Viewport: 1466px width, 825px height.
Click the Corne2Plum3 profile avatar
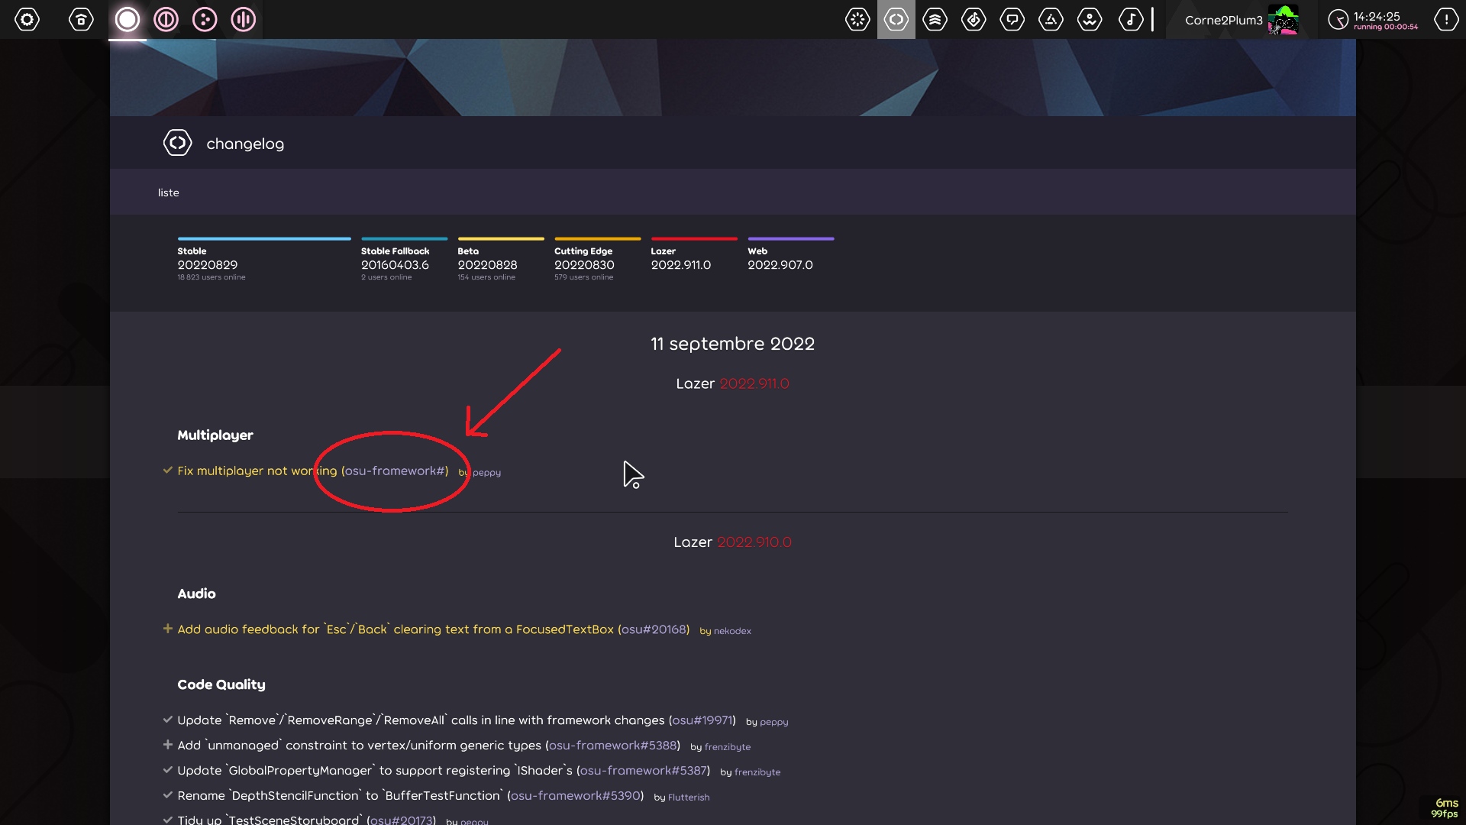(x=1284, y=19)
